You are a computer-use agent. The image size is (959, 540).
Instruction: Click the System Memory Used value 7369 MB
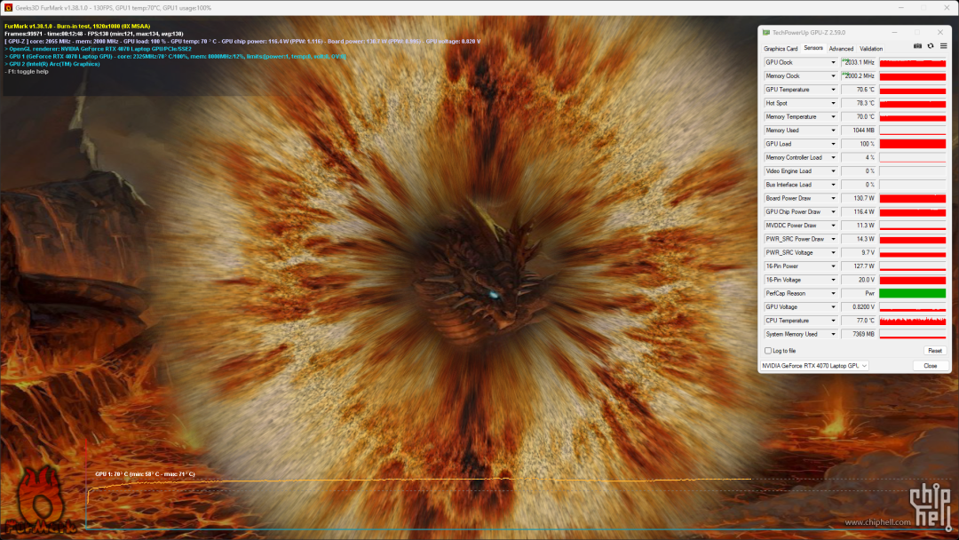point(858,334)
